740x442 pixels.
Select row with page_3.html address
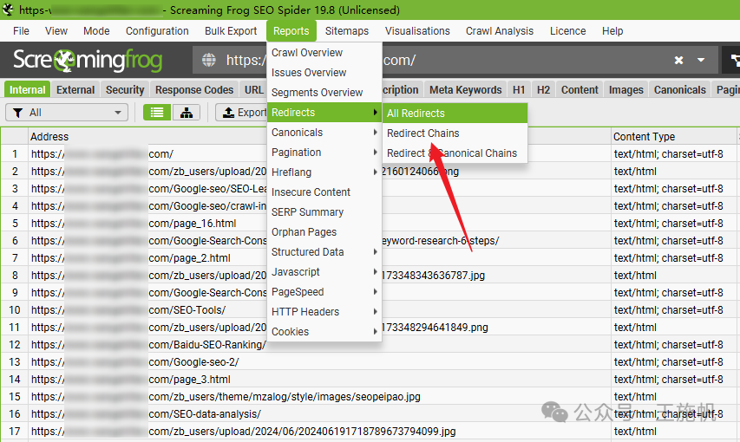tap(370, 380)
